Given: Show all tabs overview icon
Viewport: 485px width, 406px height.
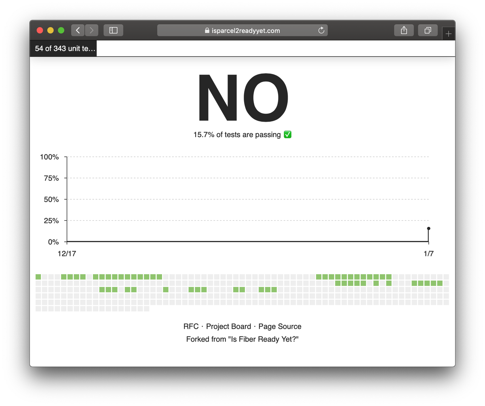Looking at the screenshot, I should pos(428,30).
